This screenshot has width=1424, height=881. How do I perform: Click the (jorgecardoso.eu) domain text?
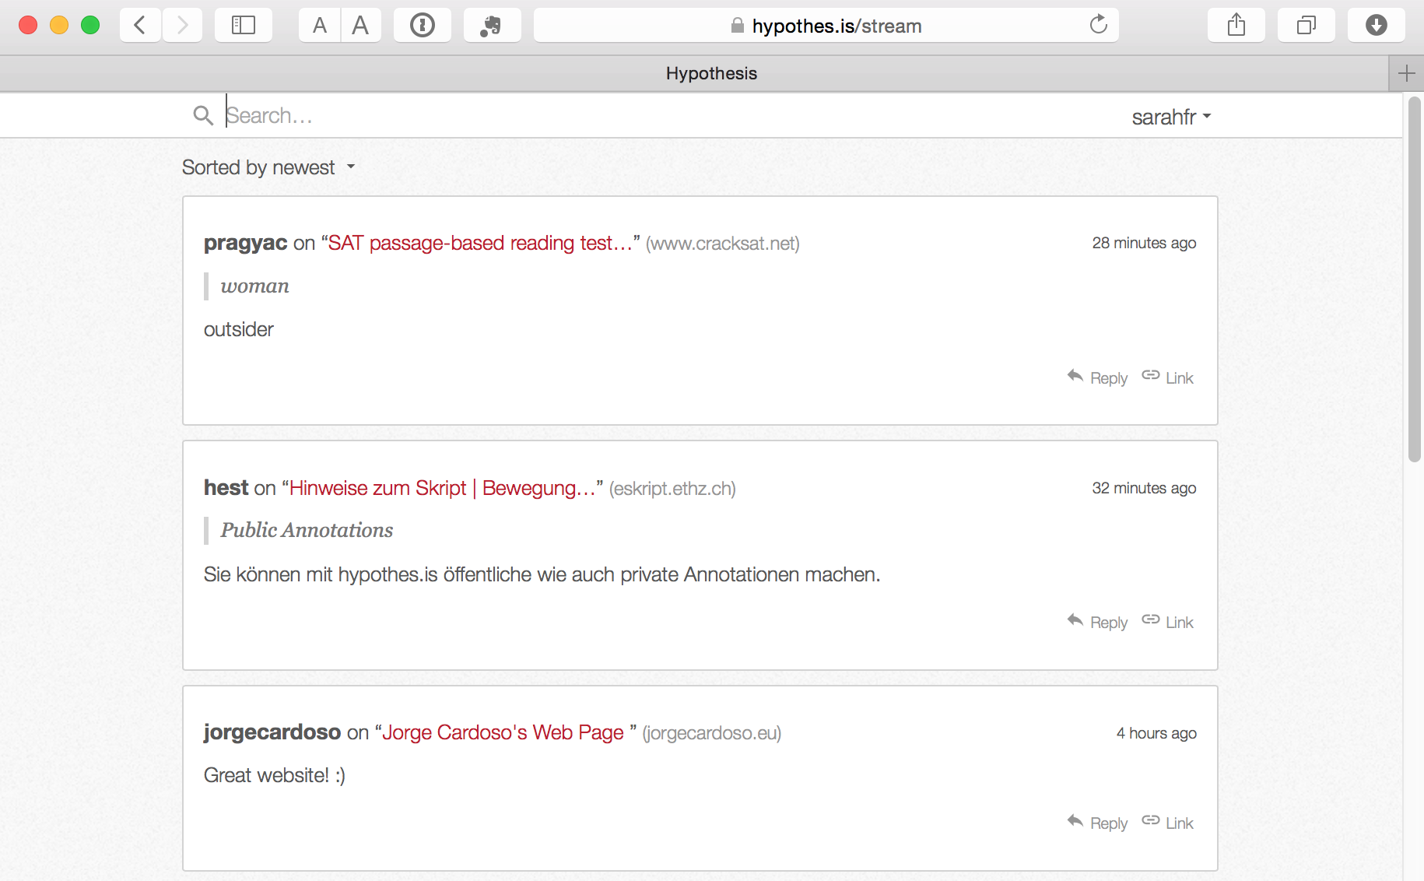[x=711, y=733]
